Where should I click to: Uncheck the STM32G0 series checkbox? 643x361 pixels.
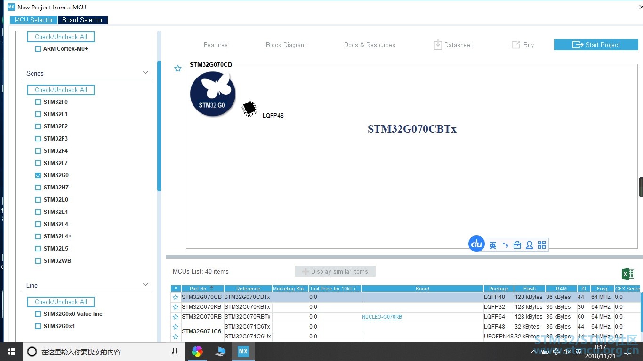tap(38, 175)
